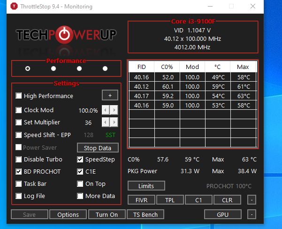Click the ThrottleStop app icon in title bar
Viewport: 282px width, 229px height.
[14, 6]
